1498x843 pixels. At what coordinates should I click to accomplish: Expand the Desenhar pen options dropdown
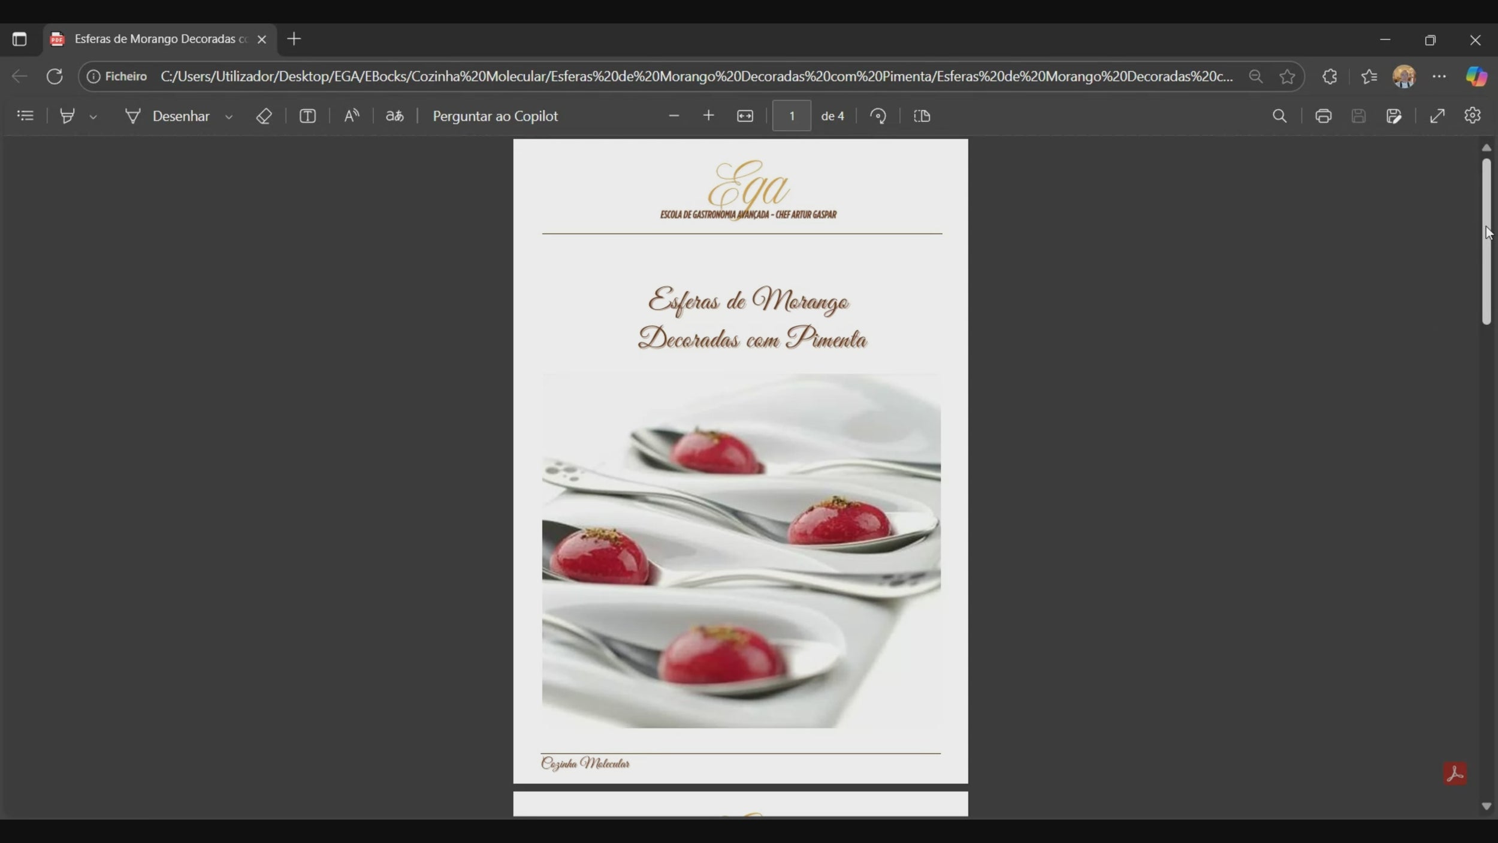point(229,117)
